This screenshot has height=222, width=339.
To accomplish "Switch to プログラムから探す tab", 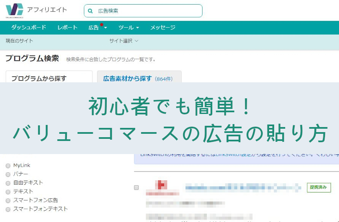I will pos(49,77).
